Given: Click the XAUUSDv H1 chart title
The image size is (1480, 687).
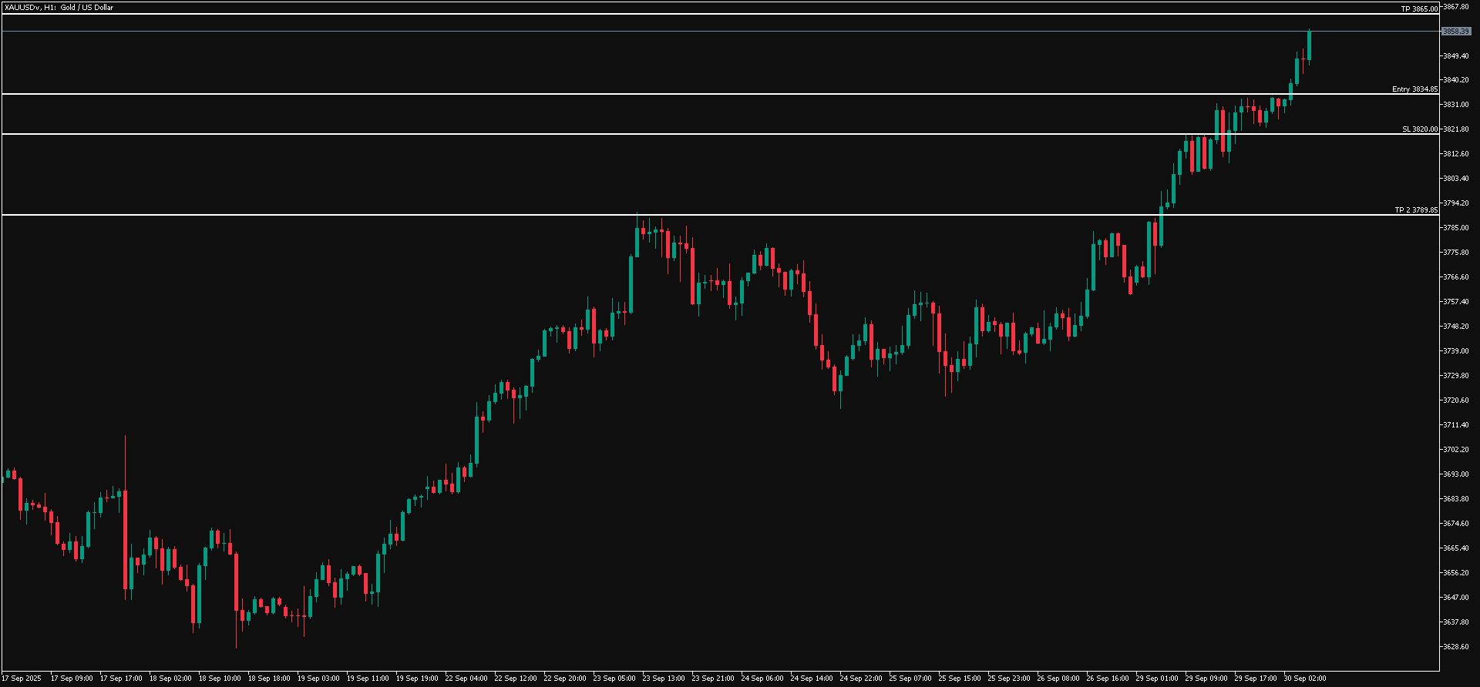Looking at the screenshot, I should [x=59, y=8].
